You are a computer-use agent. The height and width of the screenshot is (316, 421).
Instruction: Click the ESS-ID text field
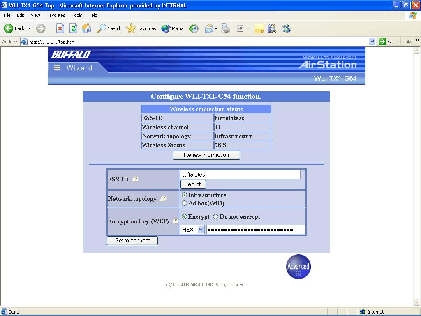[x=240, y=174]
